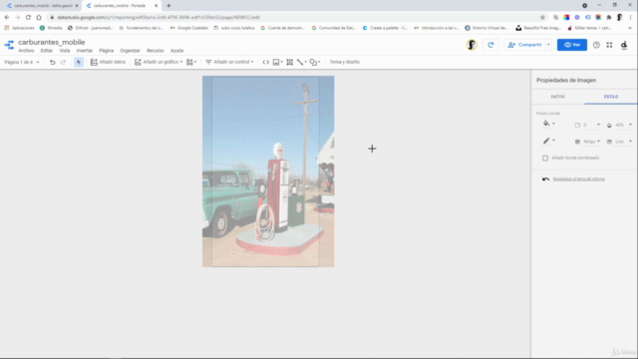Open the line tool dropdown
Screen dimensions: 638x359
point(301,62)
